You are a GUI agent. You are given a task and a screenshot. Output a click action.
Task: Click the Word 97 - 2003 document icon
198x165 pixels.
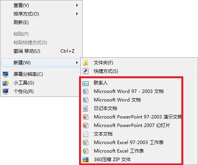pos(86,91)
